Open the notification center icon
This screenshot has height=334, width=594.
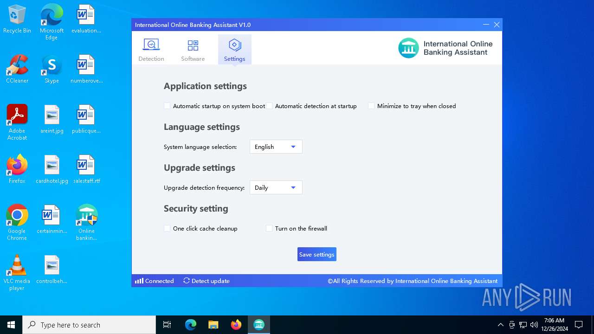click(x=579, y=325)
